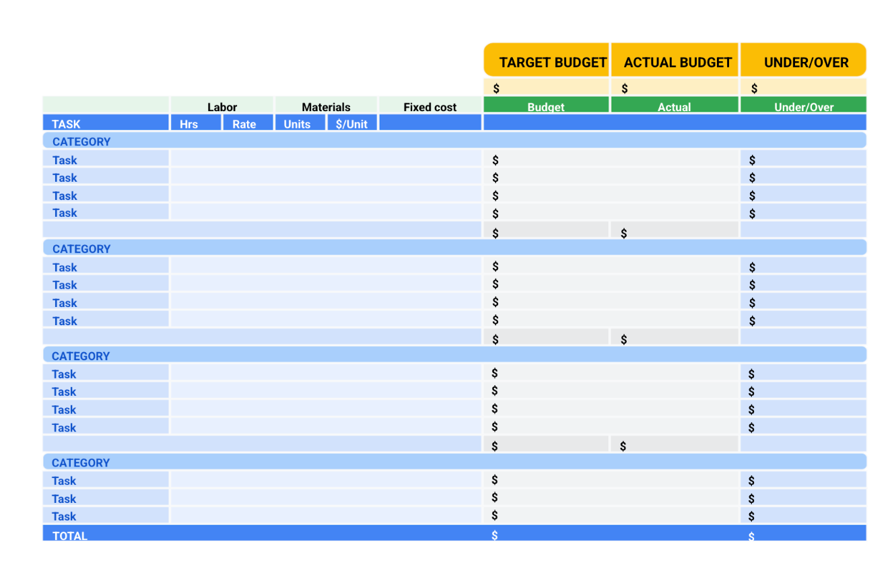The width and height of the screenshot is (892, 579).
Task: Click the Materials column group header
Action: pos(326,106)
